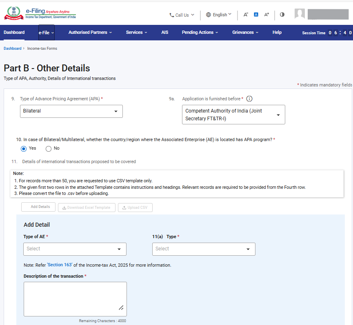Open the Type of APA Bilateral dropdown
The image size is (353, 325).
pos(71,111)
